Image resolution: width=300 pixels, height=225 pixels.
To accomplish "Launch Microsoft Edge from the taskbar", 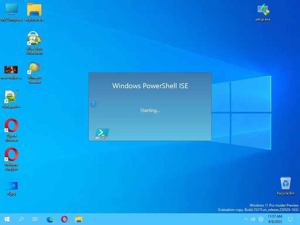I will (50, 219).
